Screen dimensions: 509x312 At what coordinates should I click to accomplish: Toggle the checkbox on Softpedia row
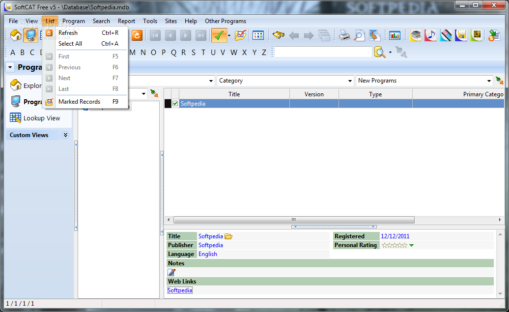tap(175, 104)
